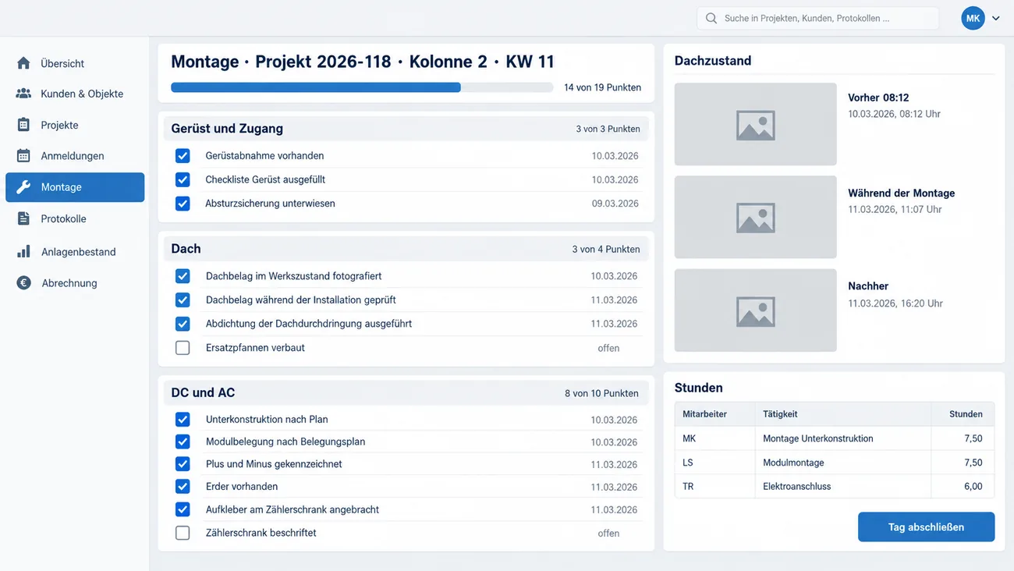This screenshot has height=571, width=1014.
Task: Click the people icon beside Kunden & Objekte
Action: tap(23, 94)
